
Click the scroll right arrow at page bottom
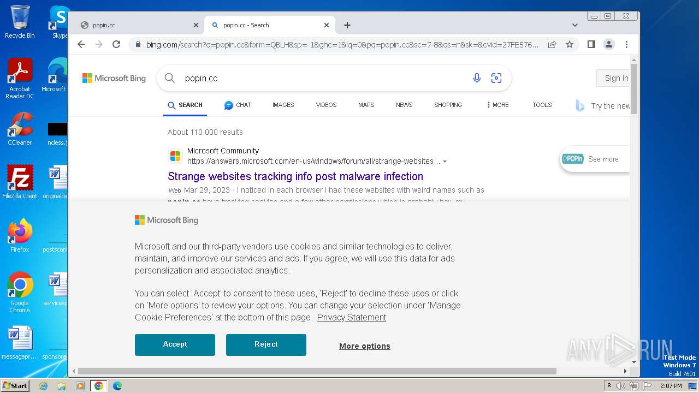click(626, 371)
